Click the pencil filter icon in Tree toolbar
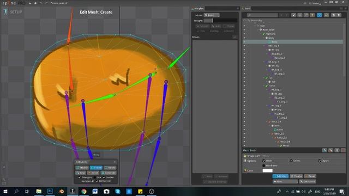 [294, 15]
